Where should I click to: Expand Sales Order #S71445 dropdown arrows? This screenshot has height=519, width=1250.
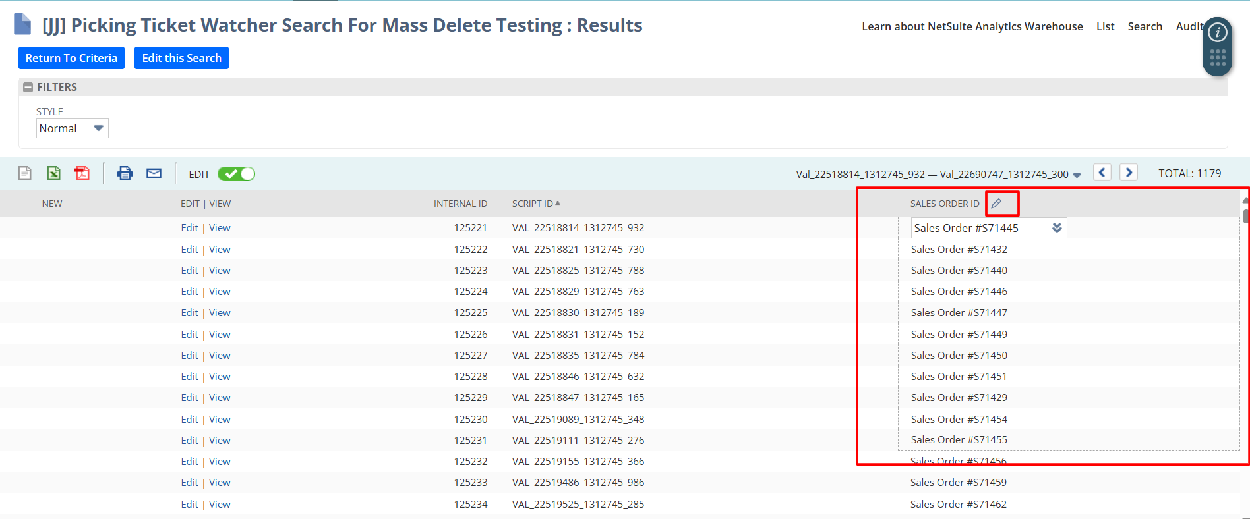coord(1057,228)
